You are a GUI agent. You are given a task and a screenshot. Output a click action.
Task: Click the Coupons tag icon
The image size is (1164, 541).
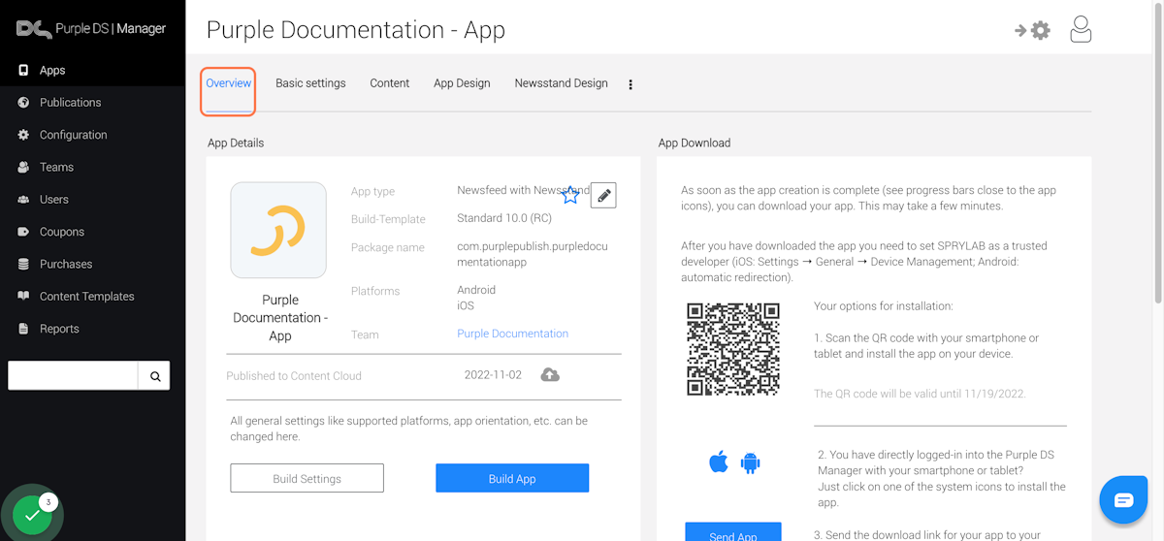point(23,232)
